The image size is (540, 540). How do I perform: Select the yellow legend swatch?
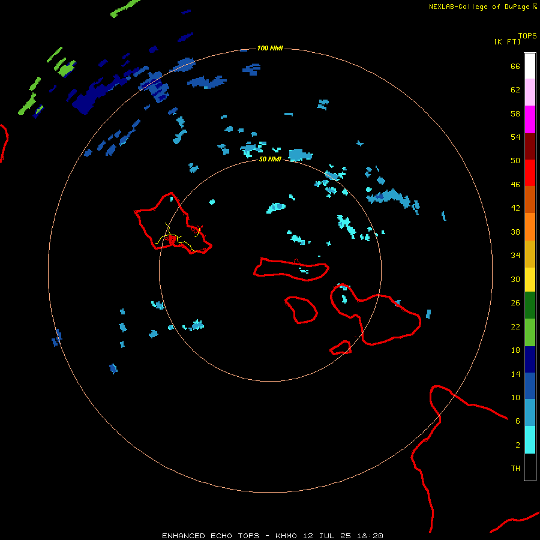pyautogui.click(x=530, y=280)
